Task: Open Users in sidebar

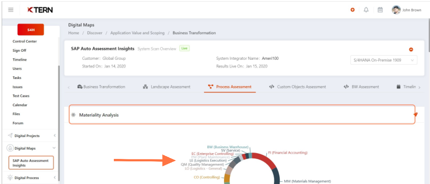Action: pyautogui.click(x=17, y=69)
